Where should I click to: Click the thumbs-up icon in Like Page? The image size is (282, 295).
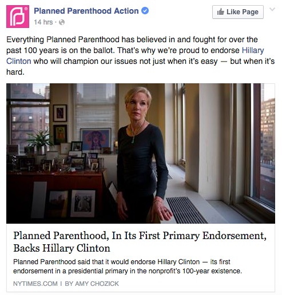tap(221, 12)
